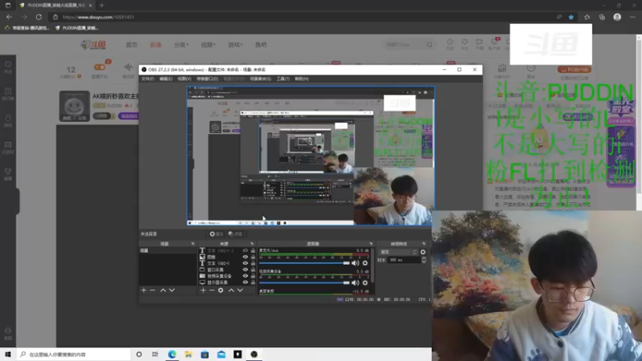
Task: Open Microsoft Edge from the taskbar
Action: pos(172,355)
